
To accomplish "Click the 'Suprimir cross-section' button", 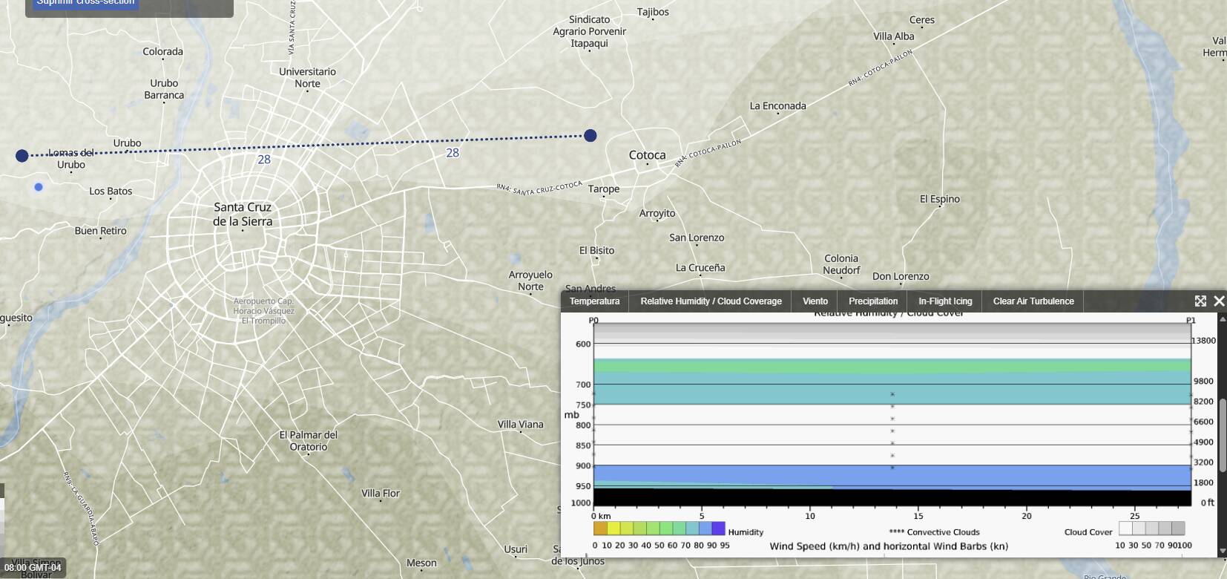I will 85,3.
